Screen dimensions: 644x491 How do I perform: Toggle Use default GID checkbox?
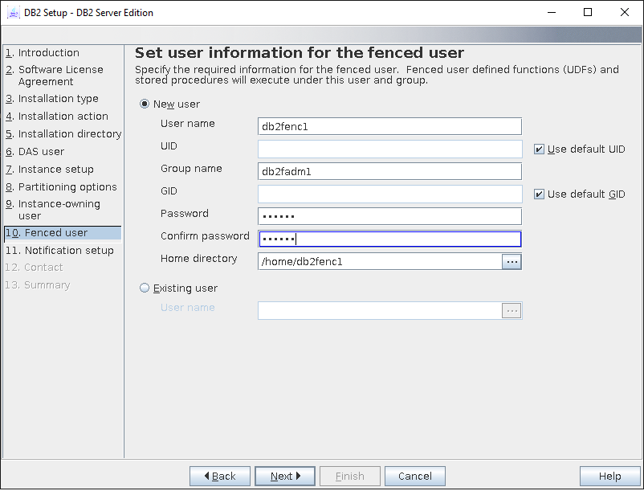point(540,194)
